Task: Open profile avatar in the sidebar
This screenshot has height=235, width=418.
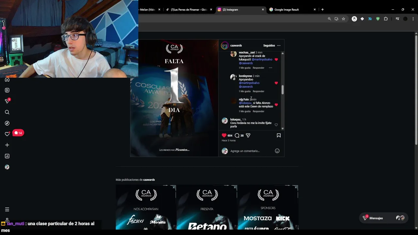Action: [7, 167]
